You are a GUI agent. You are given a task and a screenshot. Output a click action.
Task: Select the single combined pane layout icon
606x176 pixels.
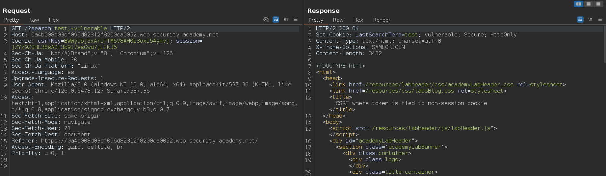(598, 4)
